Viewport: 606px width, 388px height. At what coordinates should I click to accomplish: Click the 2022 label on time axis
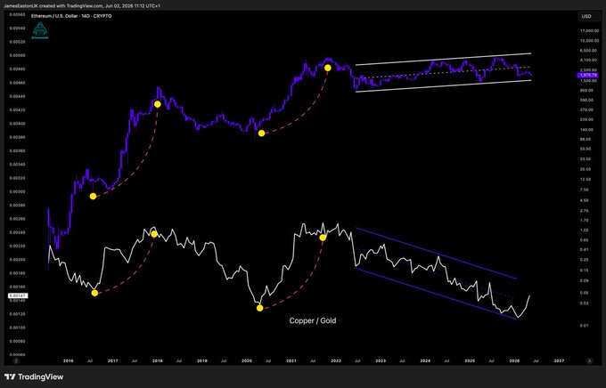point(336,361)
